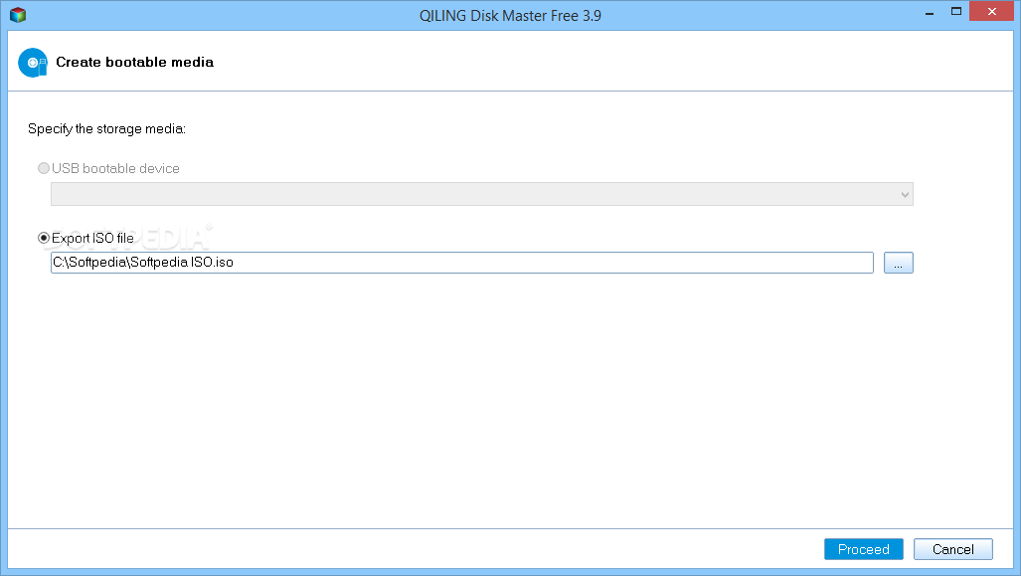
Task: Open the USB device dropdown list
Action: point(482,194)
